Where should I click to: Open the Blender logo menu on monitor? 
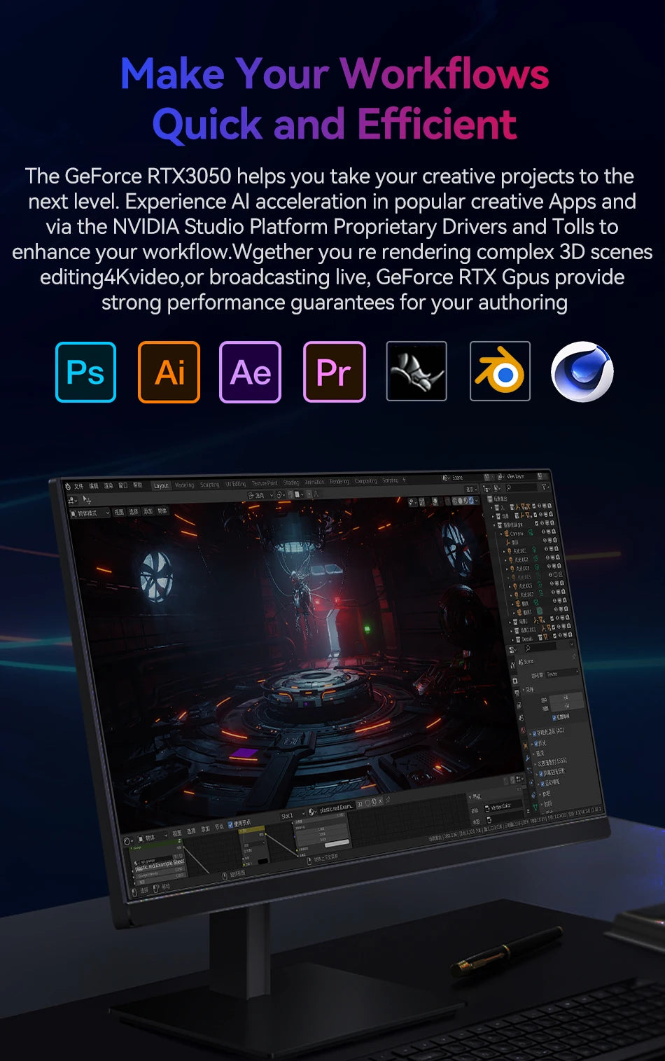68,486
